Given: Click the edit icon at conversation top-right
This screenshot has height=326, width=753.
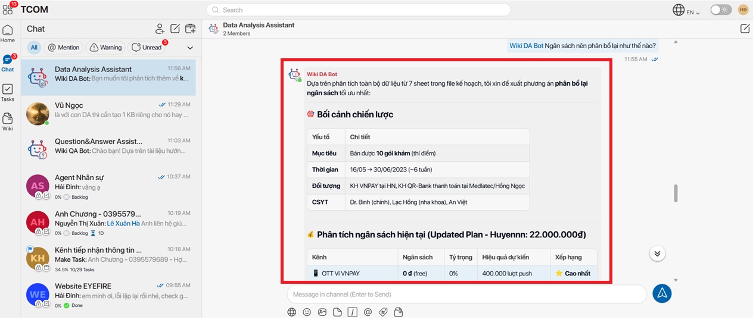Looking at the screenshot, I should (745, 29).
